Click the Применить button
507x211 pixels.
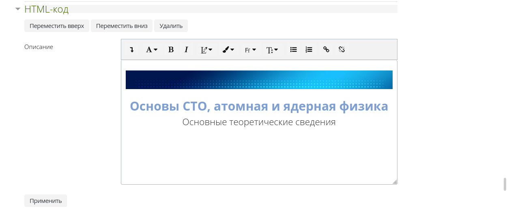(45, 200)
